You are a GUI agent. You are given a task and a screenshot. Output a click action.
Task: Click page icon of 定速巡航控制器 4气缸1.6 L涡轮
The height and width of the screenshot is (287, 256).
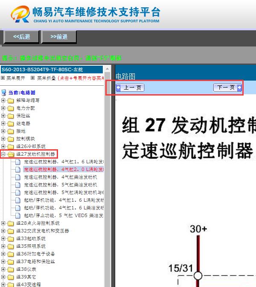18,162
